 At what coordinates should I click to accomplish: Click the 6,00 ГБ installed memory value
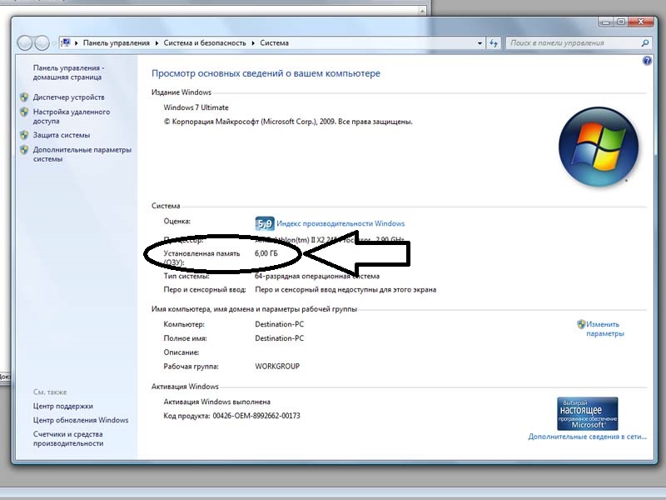266,253
